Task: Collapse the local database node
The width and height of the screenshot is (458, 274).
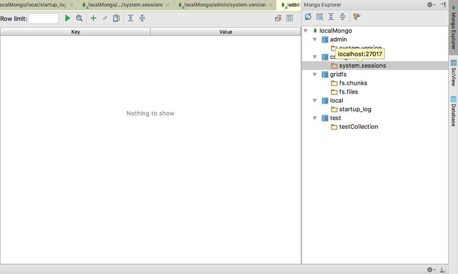Action: tap(315, 101)
